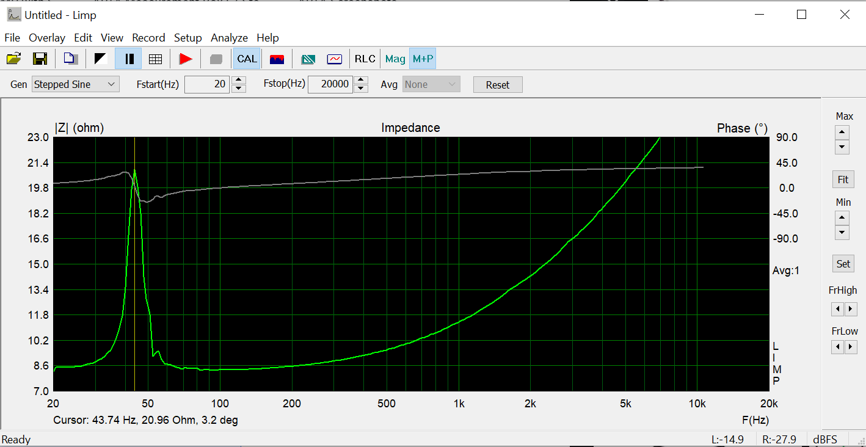Viewport: 866px width, 447px height.
Task: Open the Edit menu
Action: tap(83, 38)
